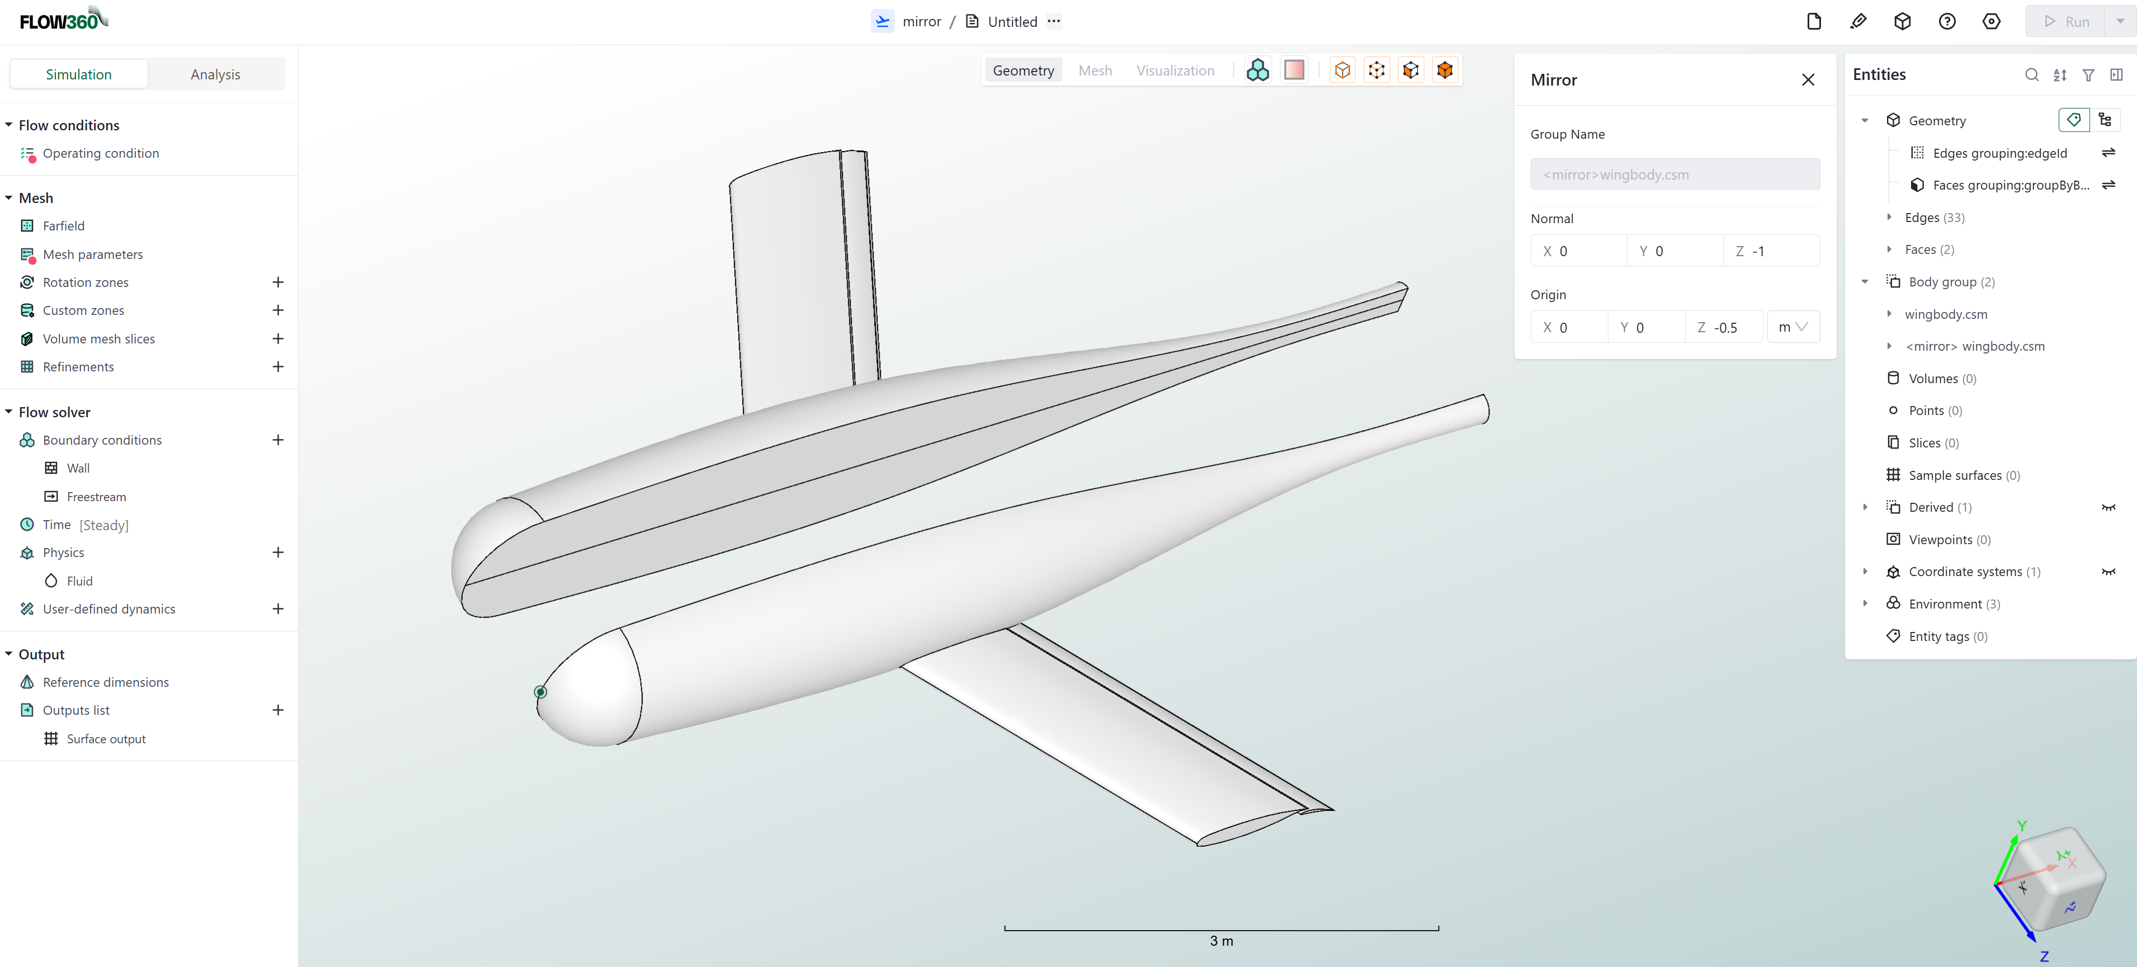2137x967 pixels.
Task: Click the help question mark icon
Action: tap(1947, 21)
